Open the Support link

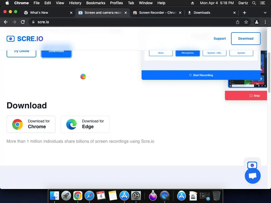(x=219, y=39)
